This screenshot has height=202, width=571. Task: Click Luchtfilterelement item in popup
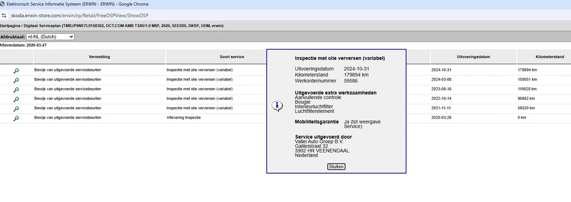(x=314, y=112)
